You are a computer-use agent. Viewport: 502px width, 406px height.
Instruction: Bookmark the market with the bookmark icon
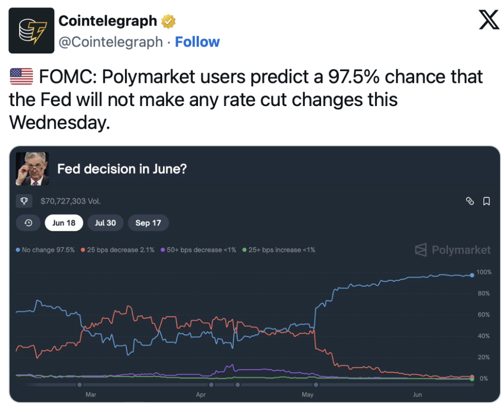(x=486, y=201)
